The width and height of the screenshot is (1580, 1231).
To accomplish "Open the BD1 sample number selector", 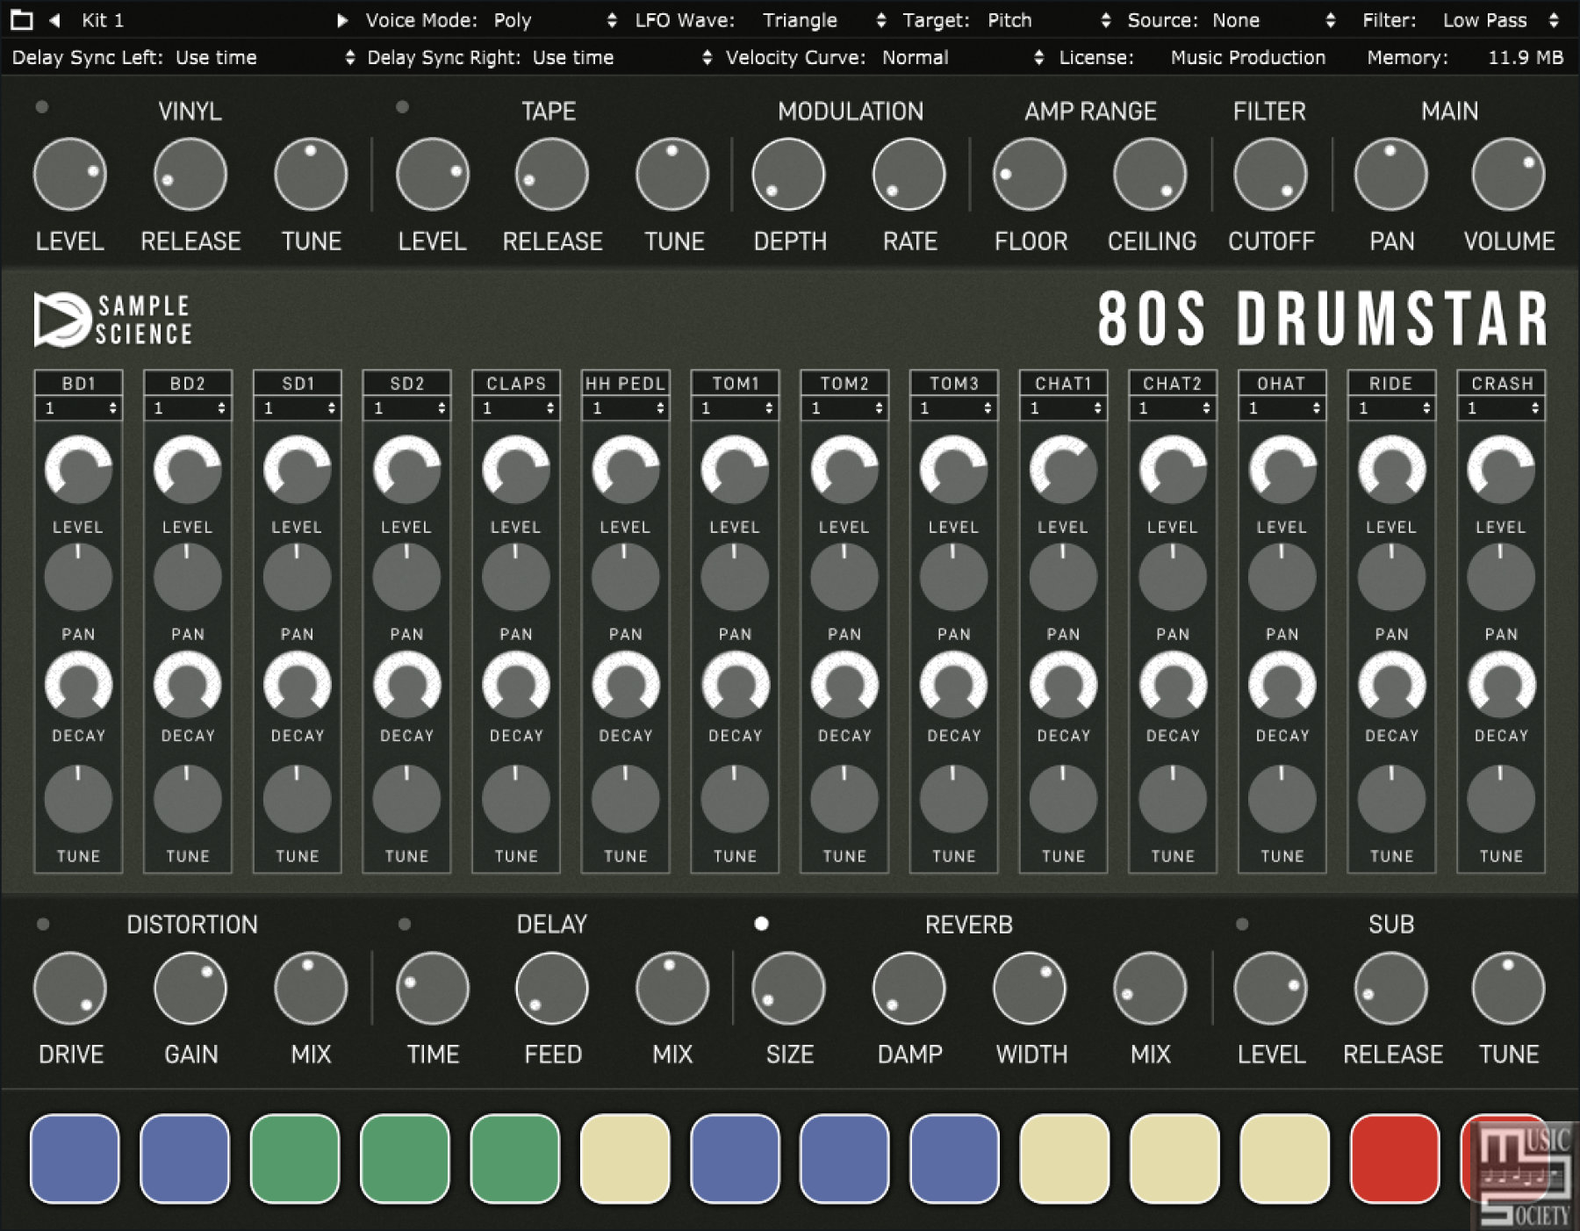I will click(78, 407).
